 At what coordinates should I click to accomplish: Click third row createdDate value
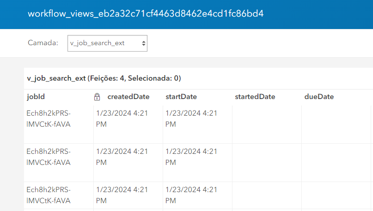[x=122, y=195]
